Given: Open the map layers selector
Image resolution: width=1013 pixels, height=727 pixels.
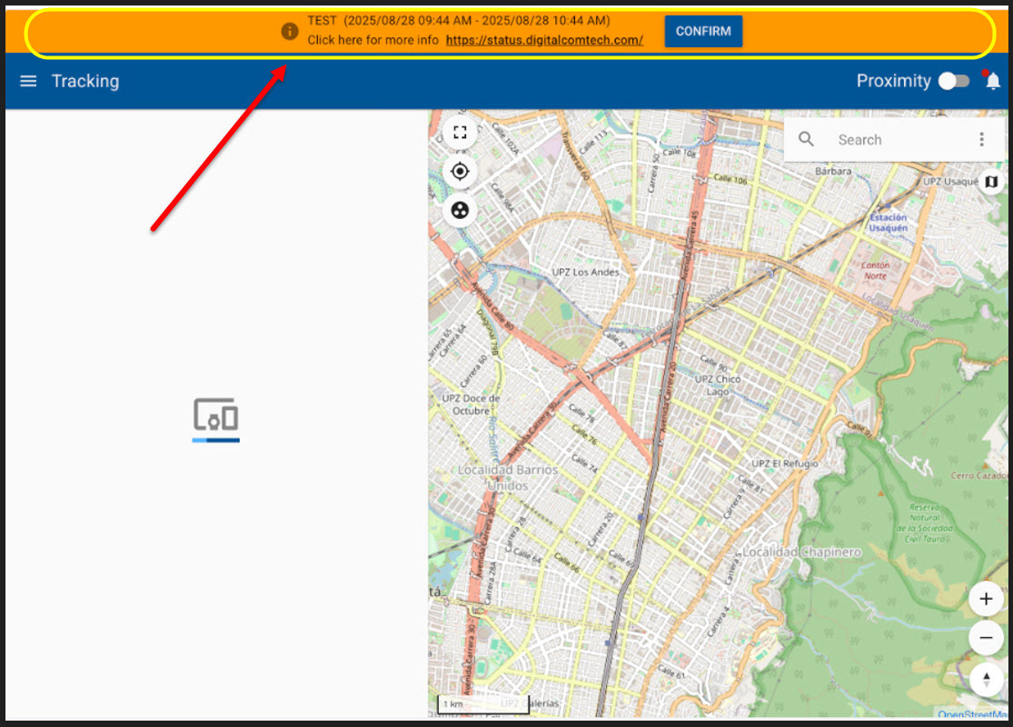Looking at the screenshot, I should tap(991, 182).
